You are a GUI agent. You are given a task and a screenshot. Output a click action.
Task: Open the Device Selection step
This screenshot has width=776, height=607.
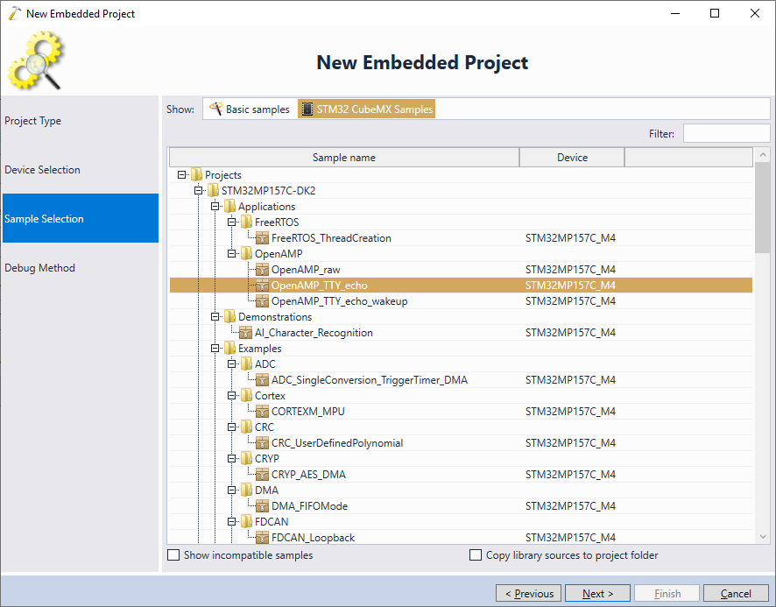pyautogui.click(x=81, y=170)
